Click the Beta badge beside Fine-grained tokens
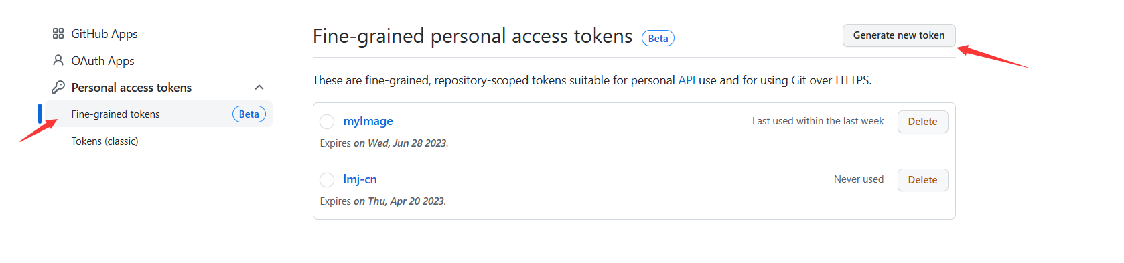The width and height of the screenshot is (1124, 263). pos(249,114)
